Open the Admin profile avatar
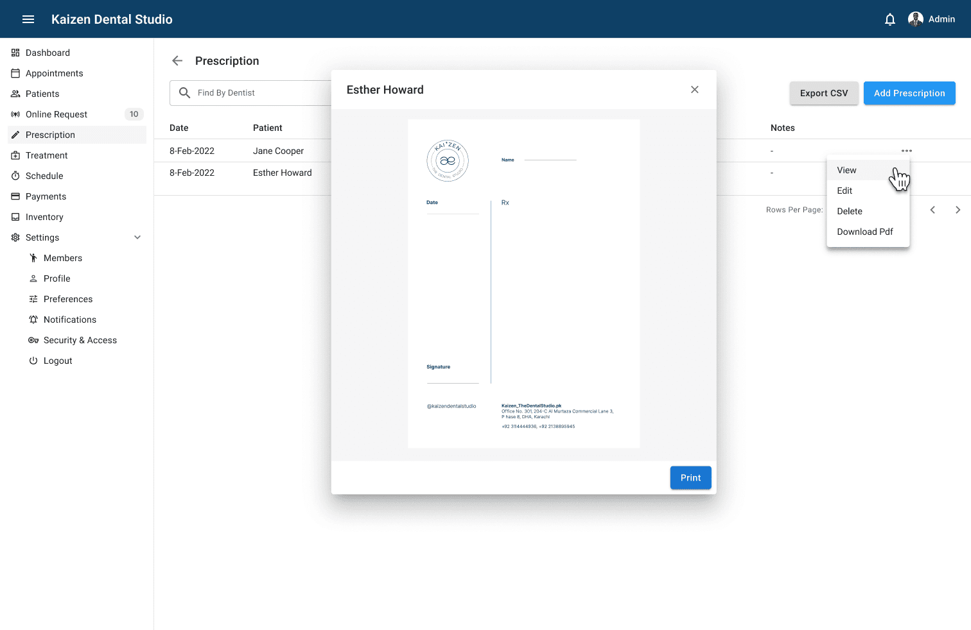Viewport: 971px width, 630px height. click(915, 19)
